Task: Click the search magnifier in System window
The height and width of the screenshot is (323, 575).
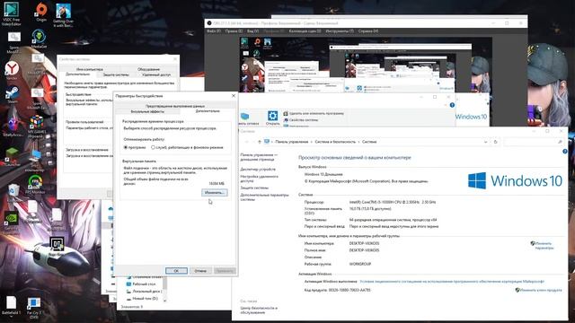Action: [560, 142]
